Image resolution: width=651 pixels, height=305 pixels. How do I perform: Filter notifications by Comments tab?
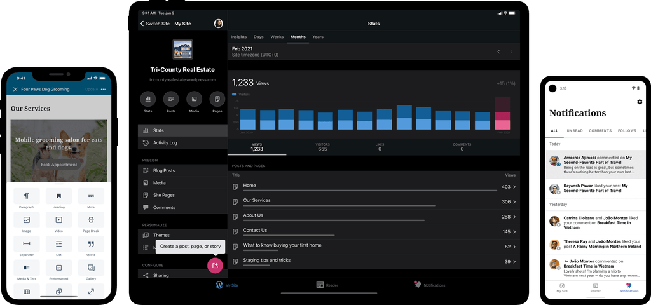[x=600, y=131]
